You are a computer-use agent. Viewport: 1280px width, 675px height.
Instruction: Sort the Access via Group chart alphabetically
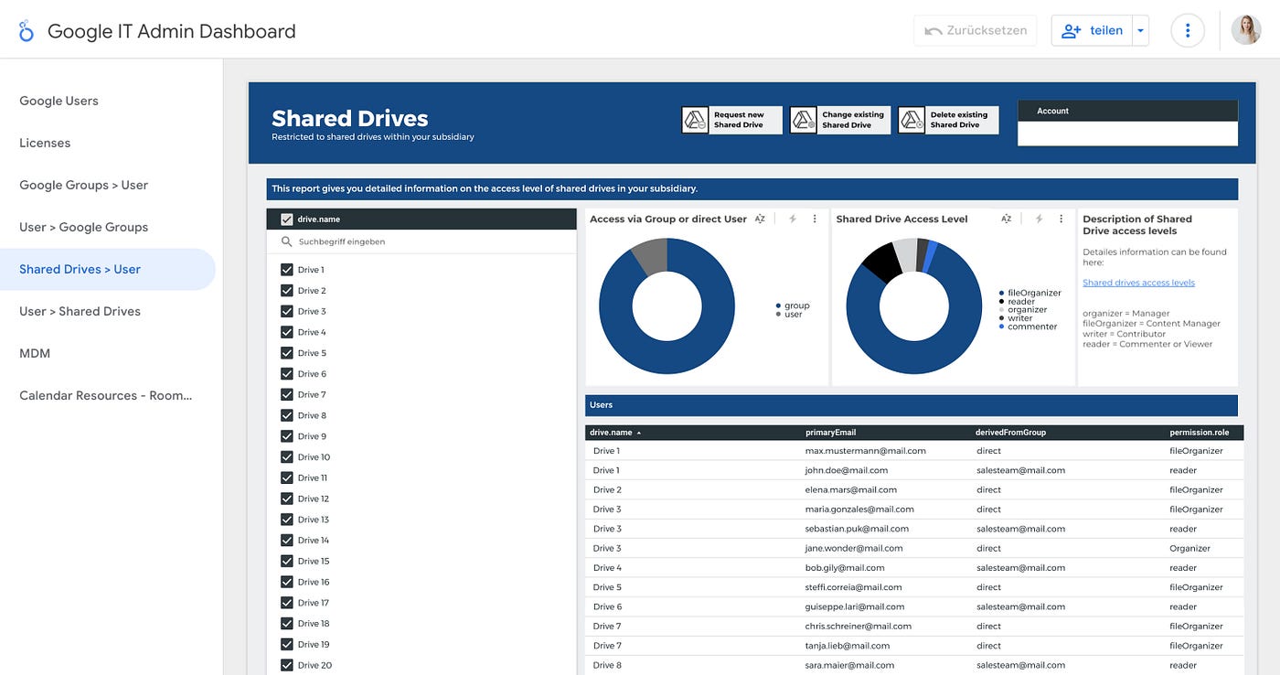tap(760, 219)
